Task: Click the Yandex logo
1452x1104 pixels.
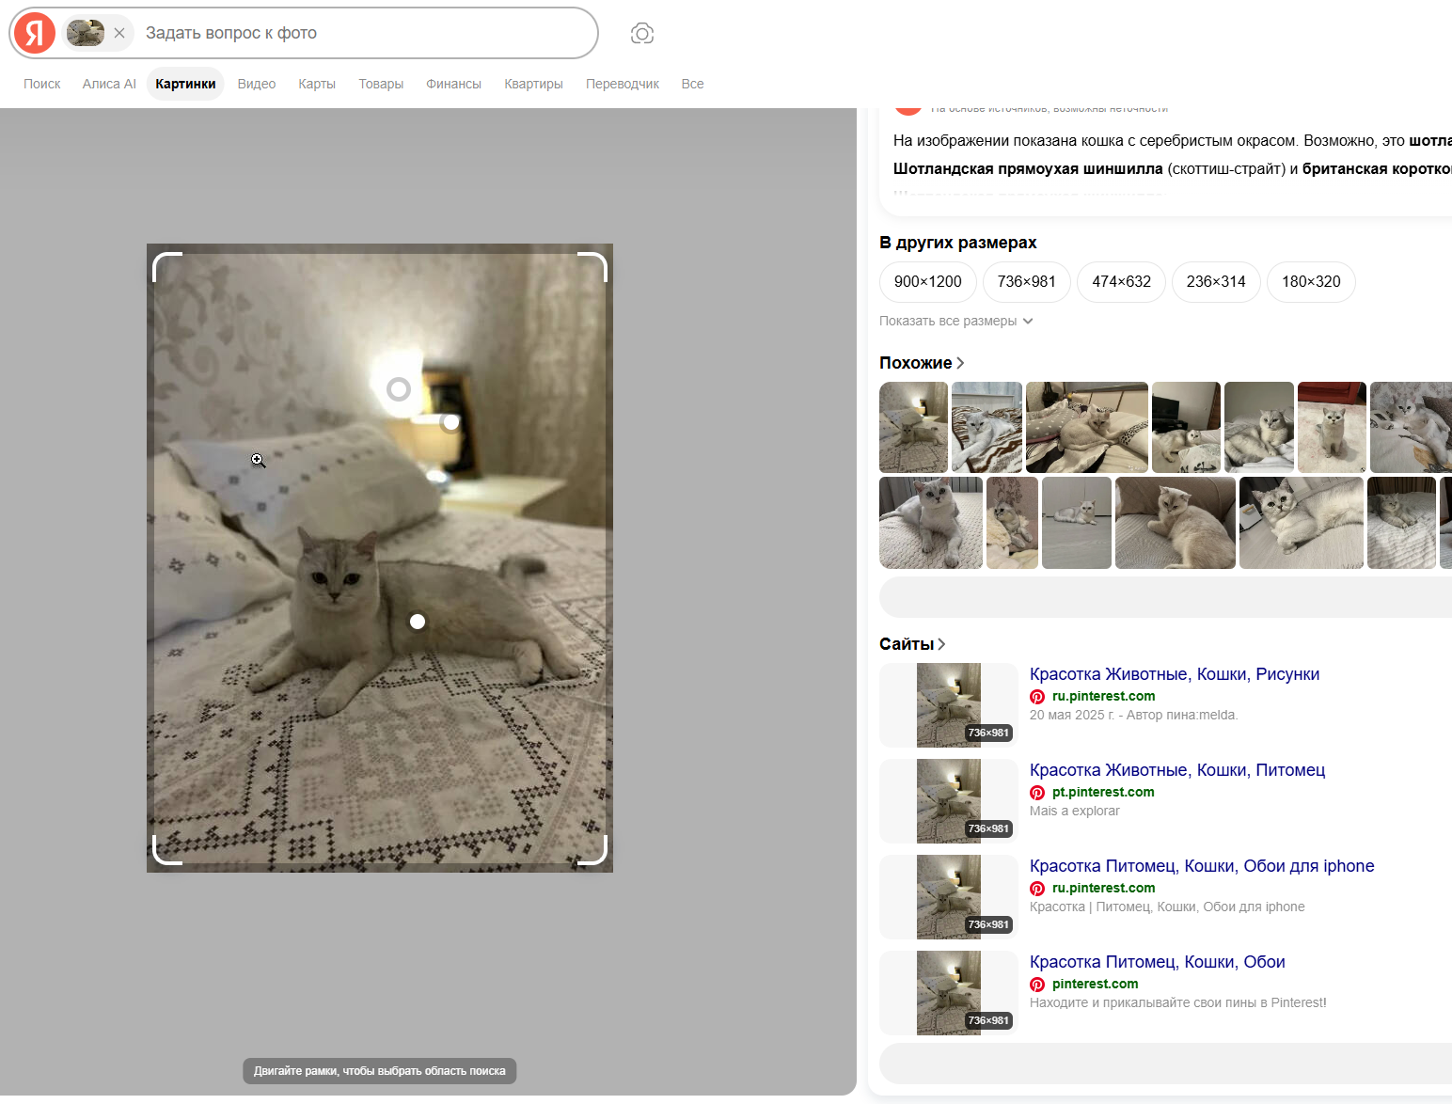Action: coord(35,33)
